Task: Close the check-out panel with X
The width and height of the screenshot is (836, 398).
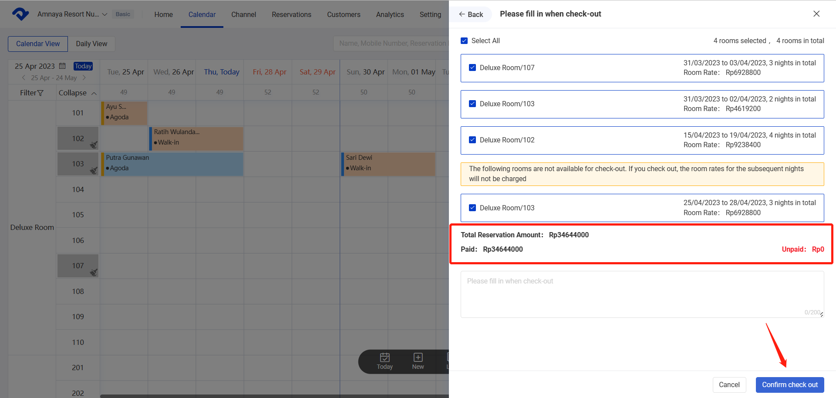Action: pyautogui.click(x=816, y=14)
